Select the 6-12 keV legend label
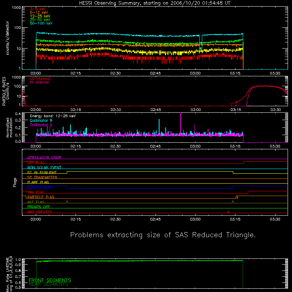The image size is (292, 292). pos(39,12)
